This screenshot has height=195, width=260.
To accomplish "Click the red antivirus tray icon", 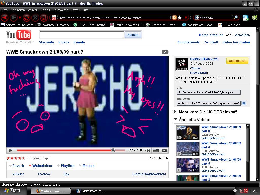I will point(245,191).
